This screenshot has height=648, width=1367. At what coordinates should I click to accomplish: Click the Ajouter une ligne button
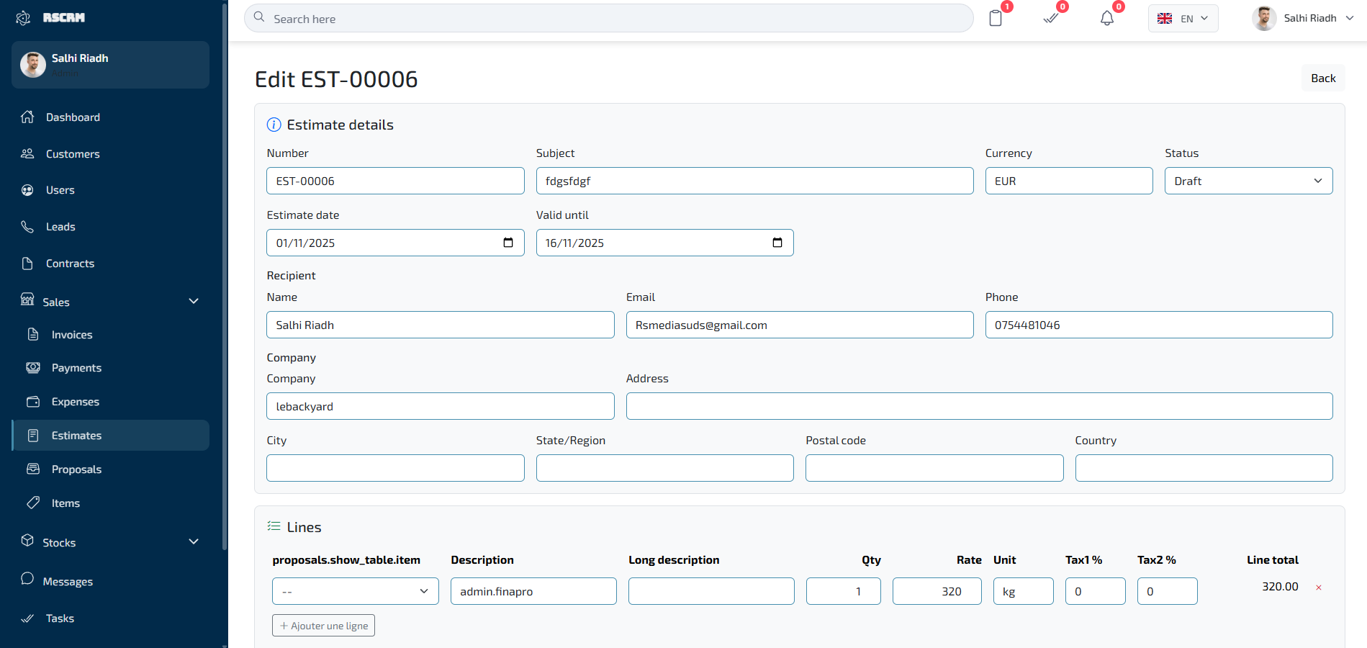323,626
